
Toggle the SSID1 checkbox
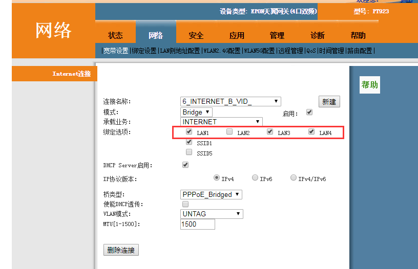click(x=189, y=142)
